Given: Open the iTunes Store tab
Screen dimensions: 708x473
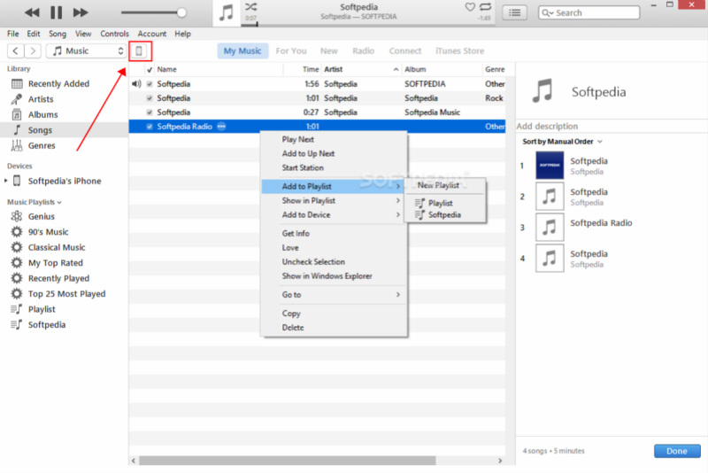Looking at the screenshot, I should (x=459, y=51).
